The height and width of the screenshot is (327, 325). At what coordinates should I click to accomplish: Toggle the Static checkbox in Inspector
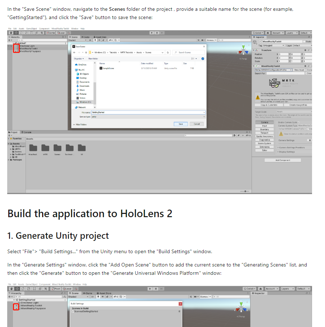pos(304,41)
